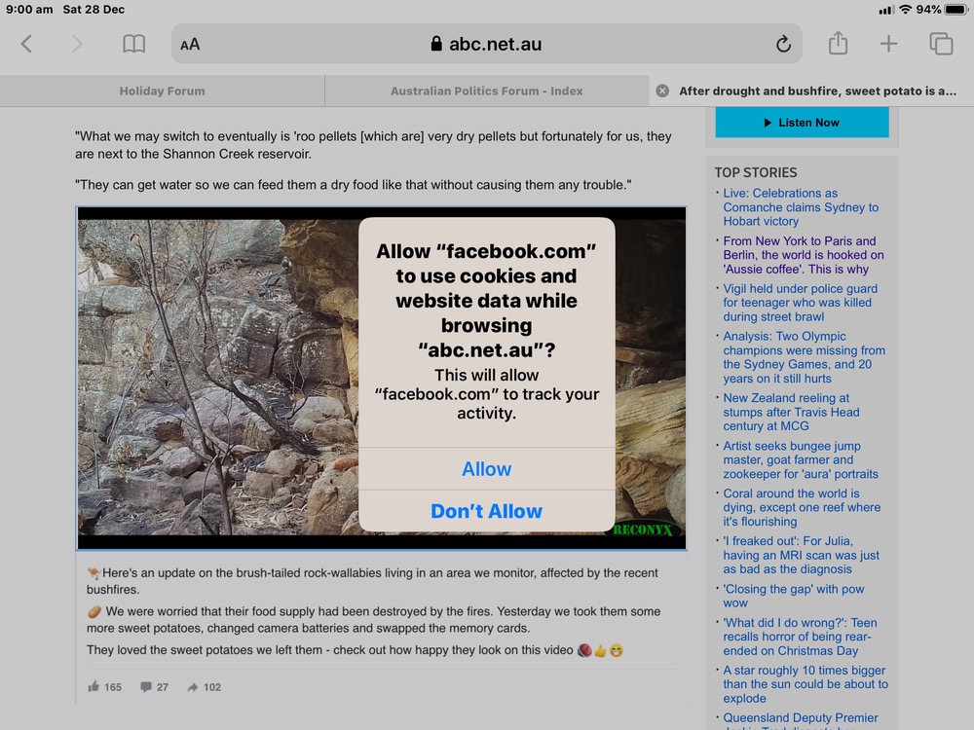The height and width of the screenshot is (730, 974).
Task: Tap the reload page icon
Action: point(783,44)
